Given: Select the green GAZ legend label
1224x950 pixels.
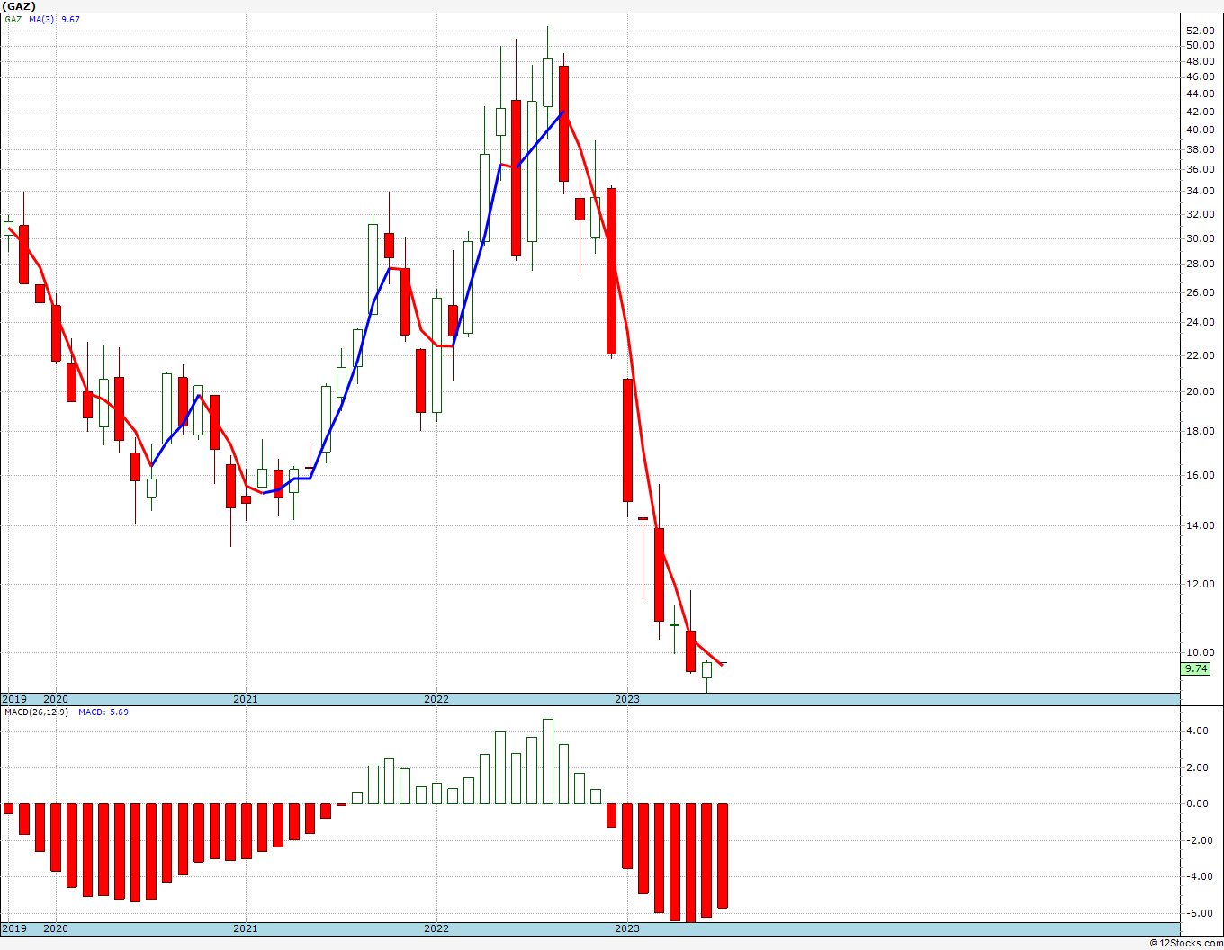Looking at the screenshot, I should click(13, 19).
